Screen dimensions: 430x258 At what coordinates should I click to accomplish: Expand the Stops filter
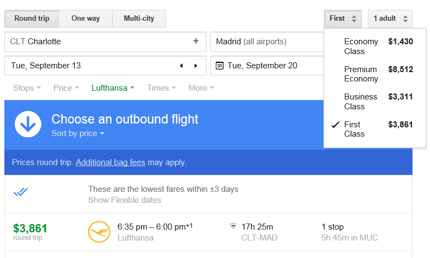[x=27, y=88]
